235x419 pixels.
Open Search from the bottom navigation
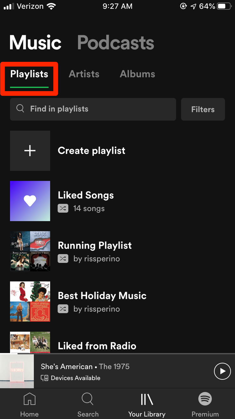(88, 400)
